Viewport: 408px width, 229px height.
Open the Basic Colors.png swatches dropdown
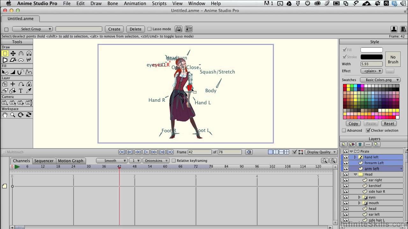tap(380, 80)
